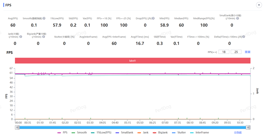Click help icon beside Drop(FPS) [/h]
Image resolution: width=264 pixels, height=134 pixels.
[153, 18]
